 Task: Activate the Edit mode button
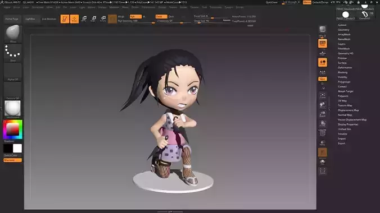[x=65, y=19]
